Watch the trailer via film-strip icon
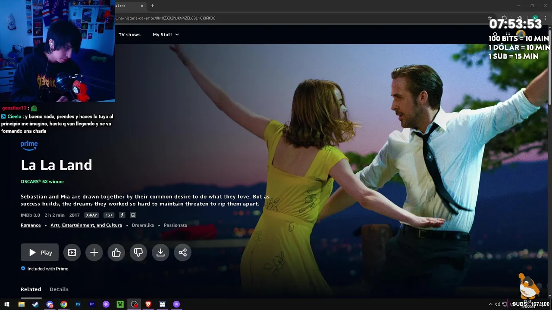Viewport: 552px width, 310px height. tap(72, 253)
